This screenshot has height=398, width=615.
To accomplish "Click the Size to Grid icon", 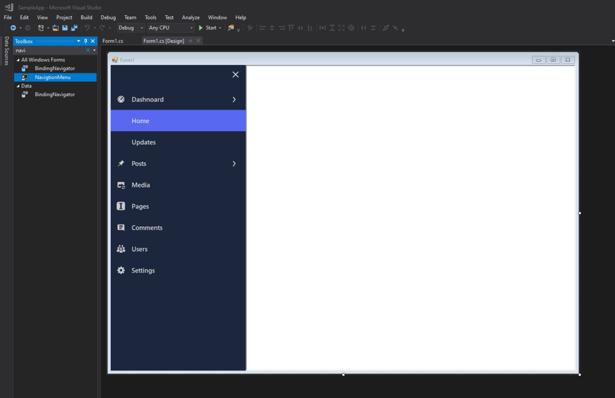I will (351, 28).
